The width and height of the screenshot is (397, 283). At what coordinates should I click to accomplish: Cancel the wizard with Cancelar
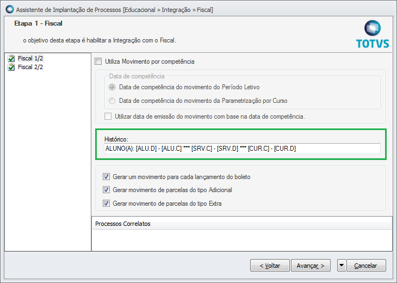tap(366, 265)
